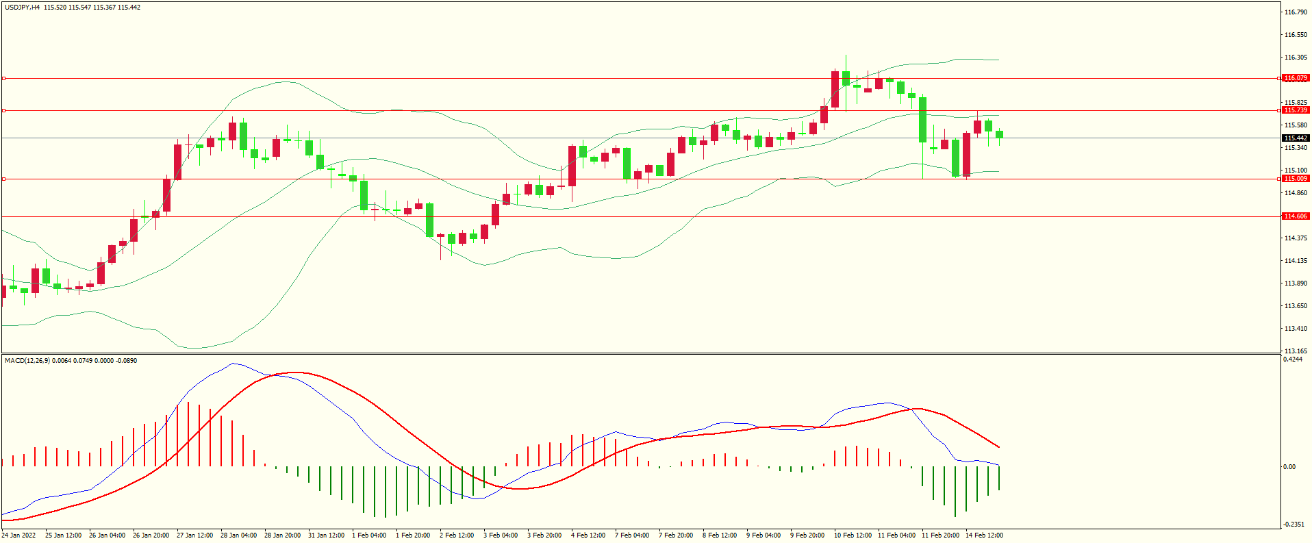
Task: Click the 27 Jan 12:00 time label
Action: [194, 535]
